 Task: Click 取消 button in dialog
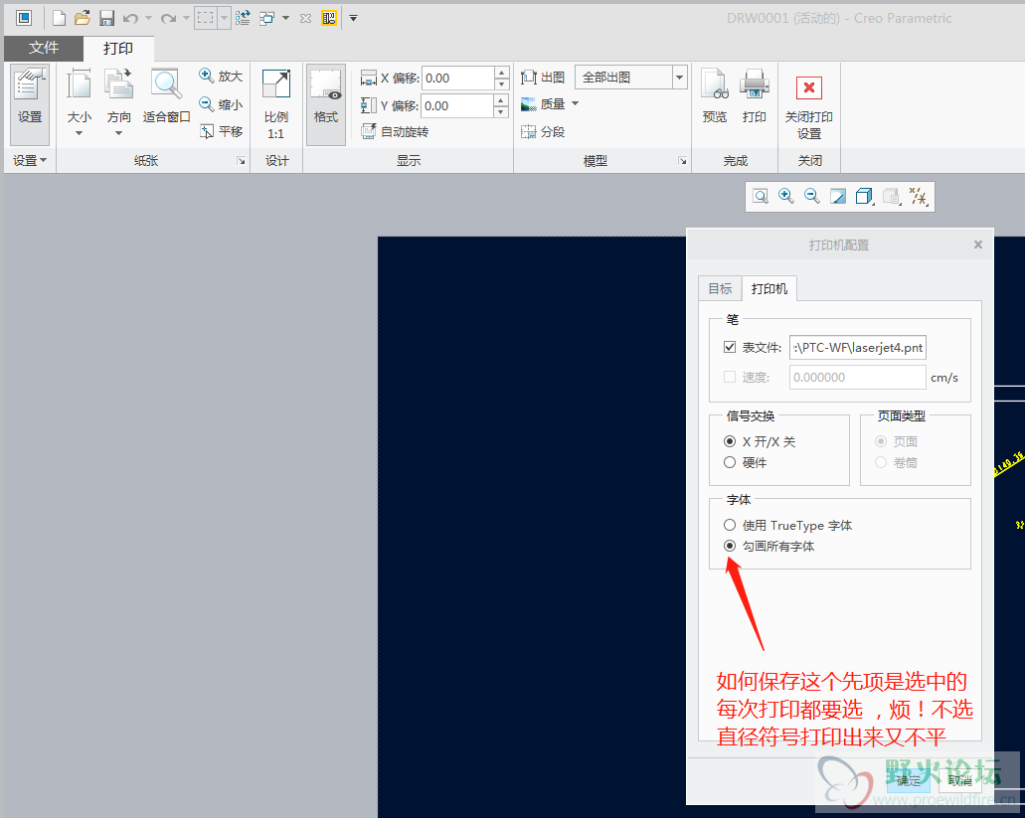click(960, 781)
